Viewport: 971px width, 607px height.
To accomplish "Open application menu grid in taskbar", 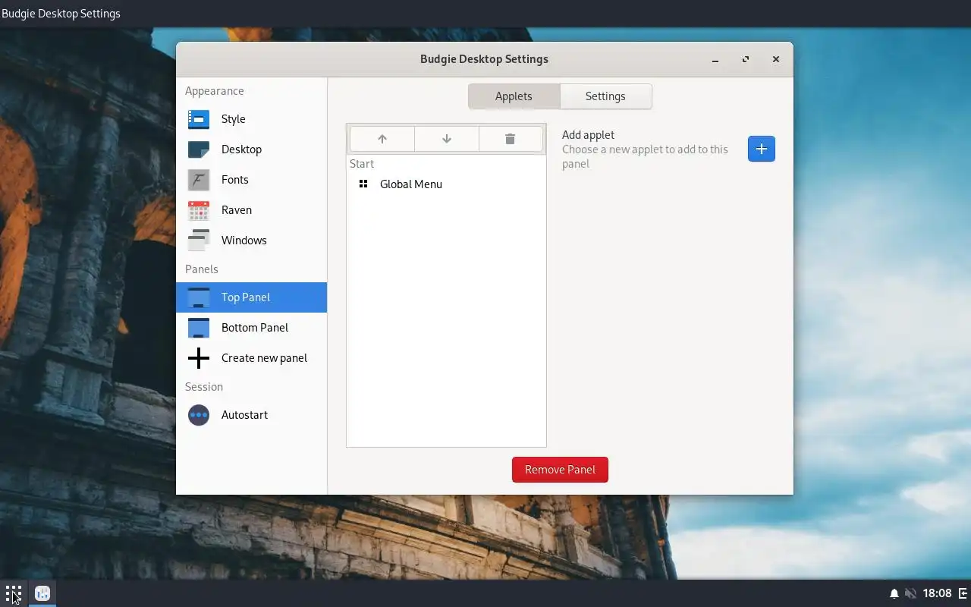I will [x=14, y=593].
